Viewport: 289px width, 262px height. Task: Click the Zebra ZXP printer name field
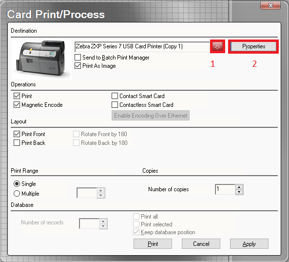pyautogui.click(x=142, y=46)
